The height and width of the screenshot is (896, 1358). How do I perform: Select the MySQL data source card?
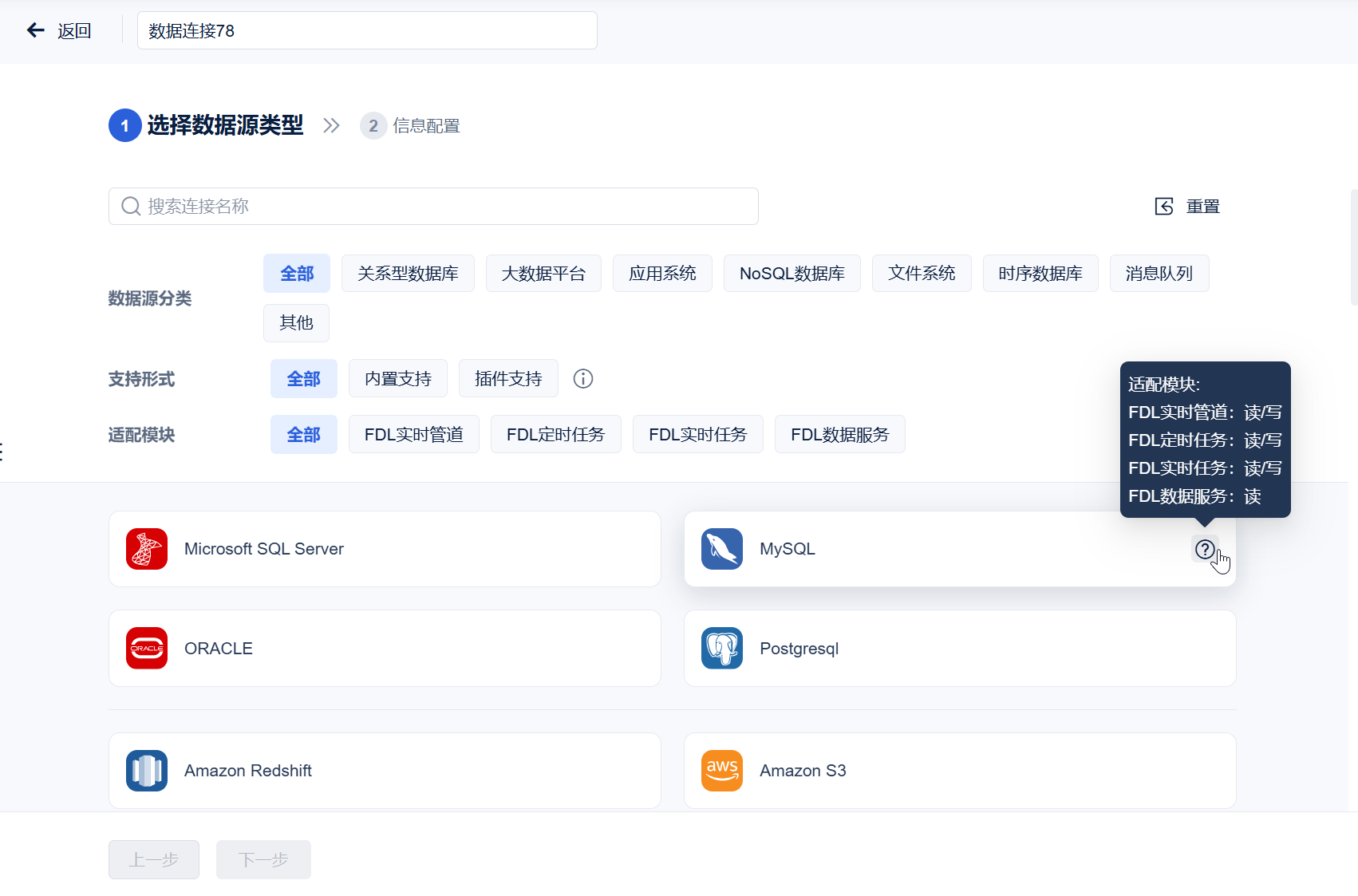[960, 549]
